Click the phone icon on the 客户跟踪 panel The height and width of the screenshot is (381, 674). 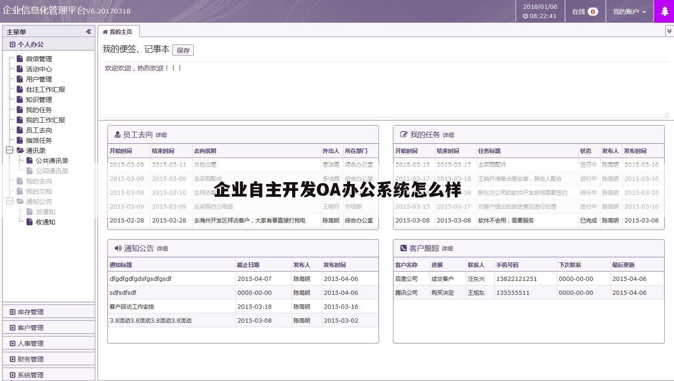(403, 248)
